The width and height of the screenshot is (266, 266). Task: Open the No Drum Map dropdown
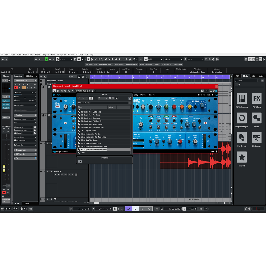pos(25,140)
